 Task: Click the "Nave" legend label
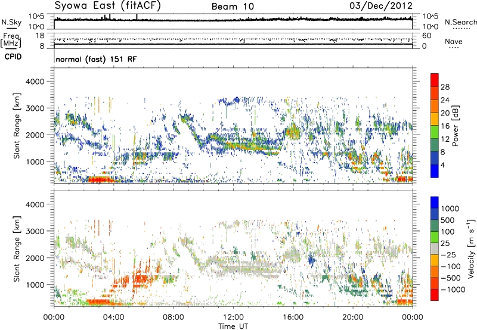coord(453,42)
